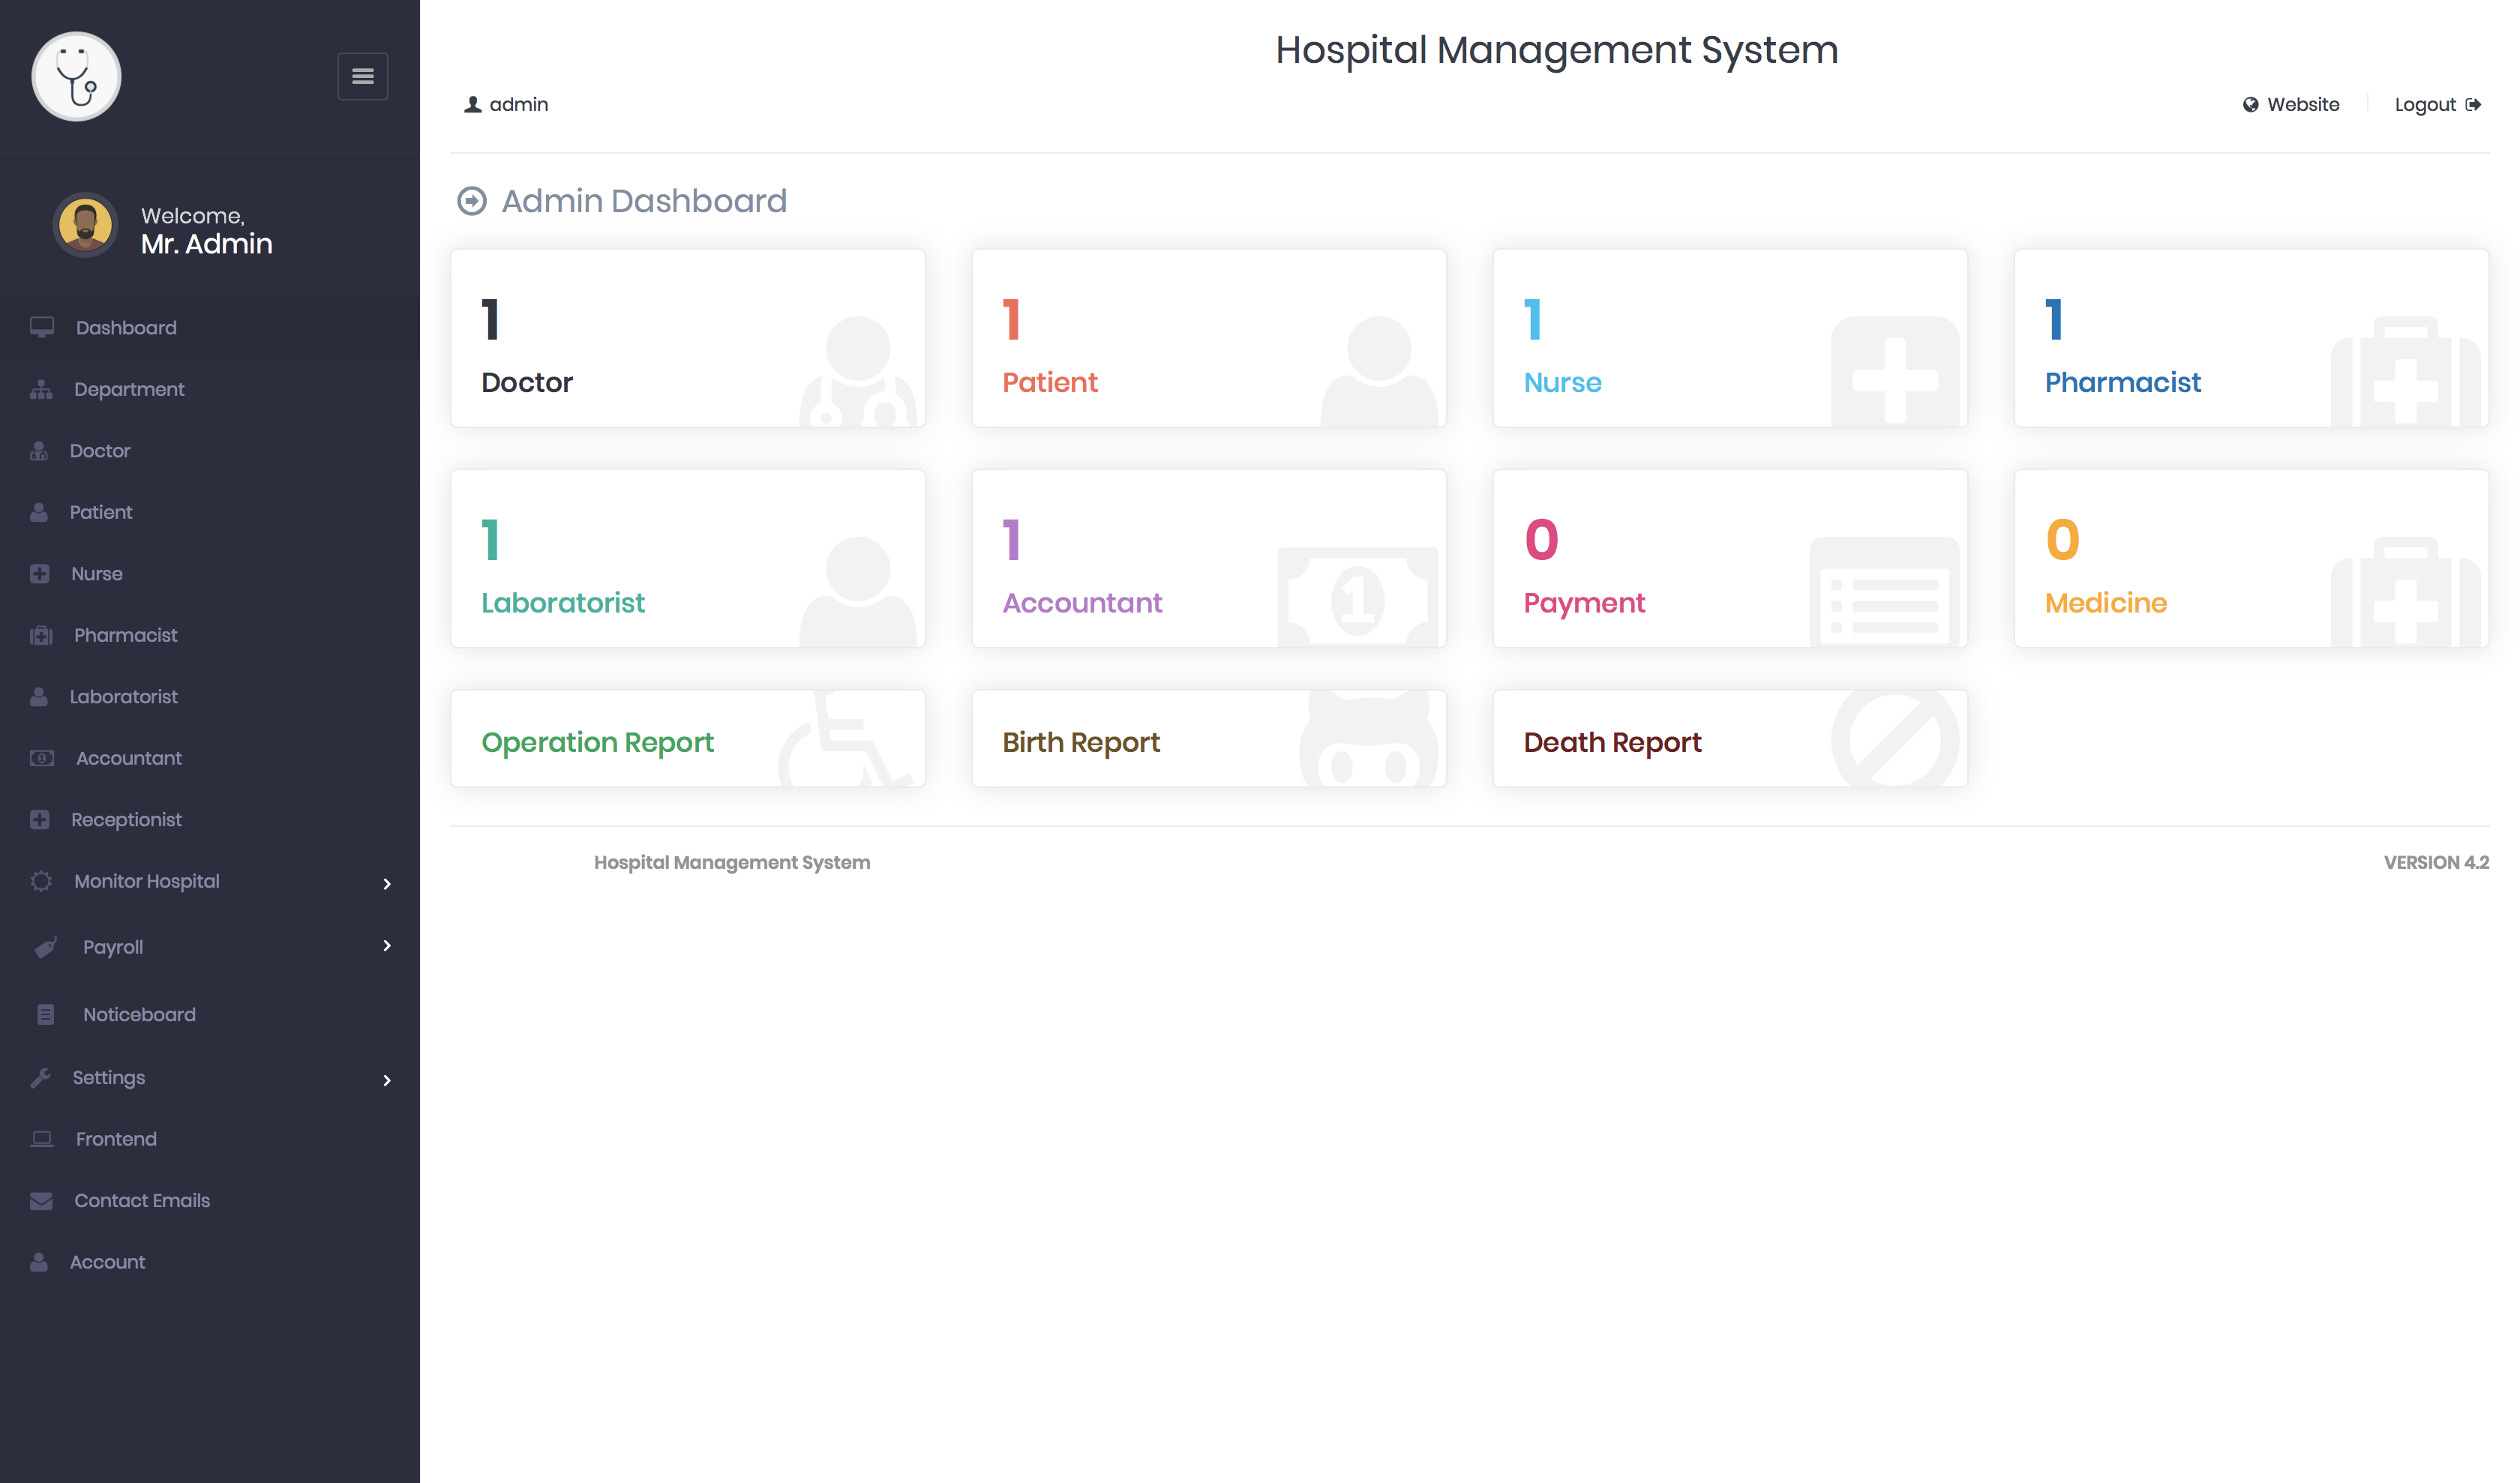Click the Department sitemap icon

pyautogui.click(x=41, y=390)
